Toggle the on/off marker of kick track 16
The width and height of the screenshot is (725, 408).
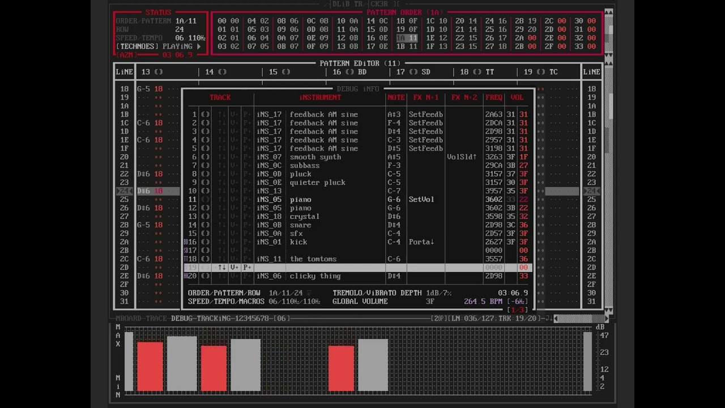click(x=205, y=242)
